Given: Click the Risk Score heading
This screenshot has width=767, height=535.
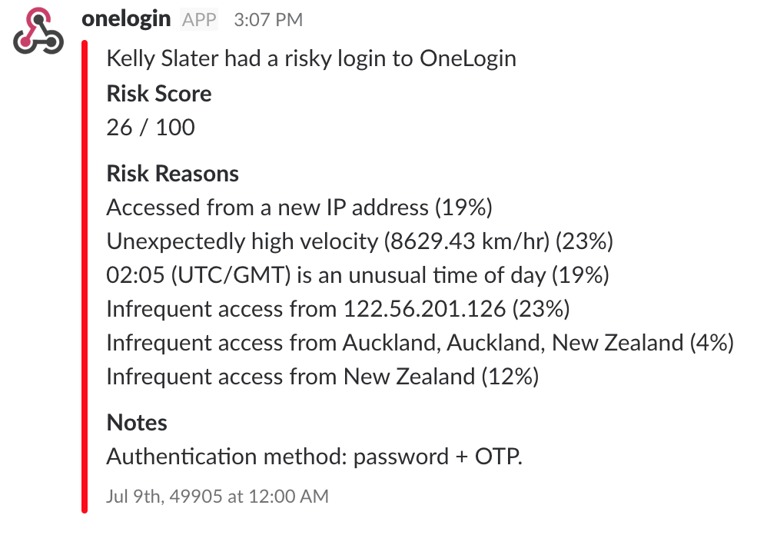Looking at the screenshot, I should [159, 94].
